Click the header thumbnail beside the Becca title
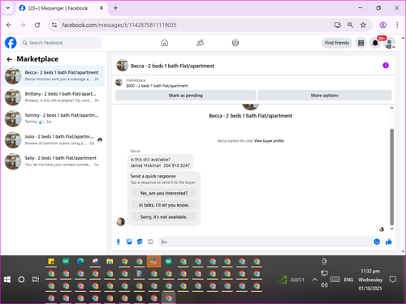 123,66
